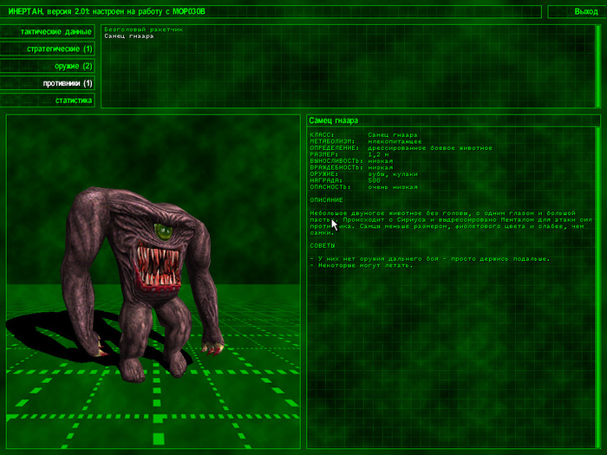Switch to the стратегические (1) section
Viewport: 607px width, 455px height.
click(49, 49)
